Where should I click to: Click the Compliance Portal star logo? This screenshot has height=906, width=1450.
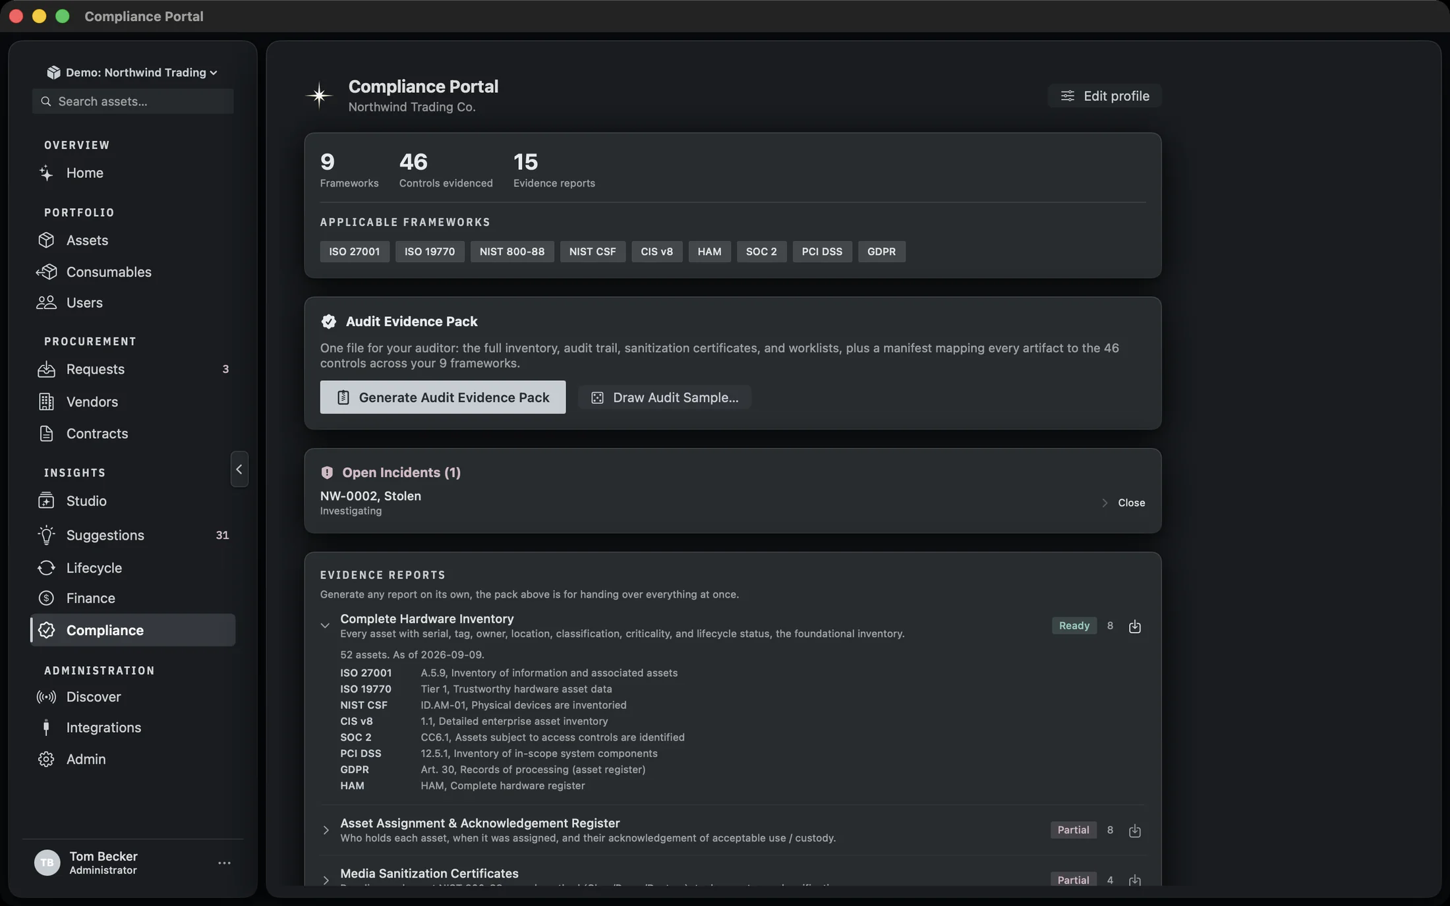(319, 96)
